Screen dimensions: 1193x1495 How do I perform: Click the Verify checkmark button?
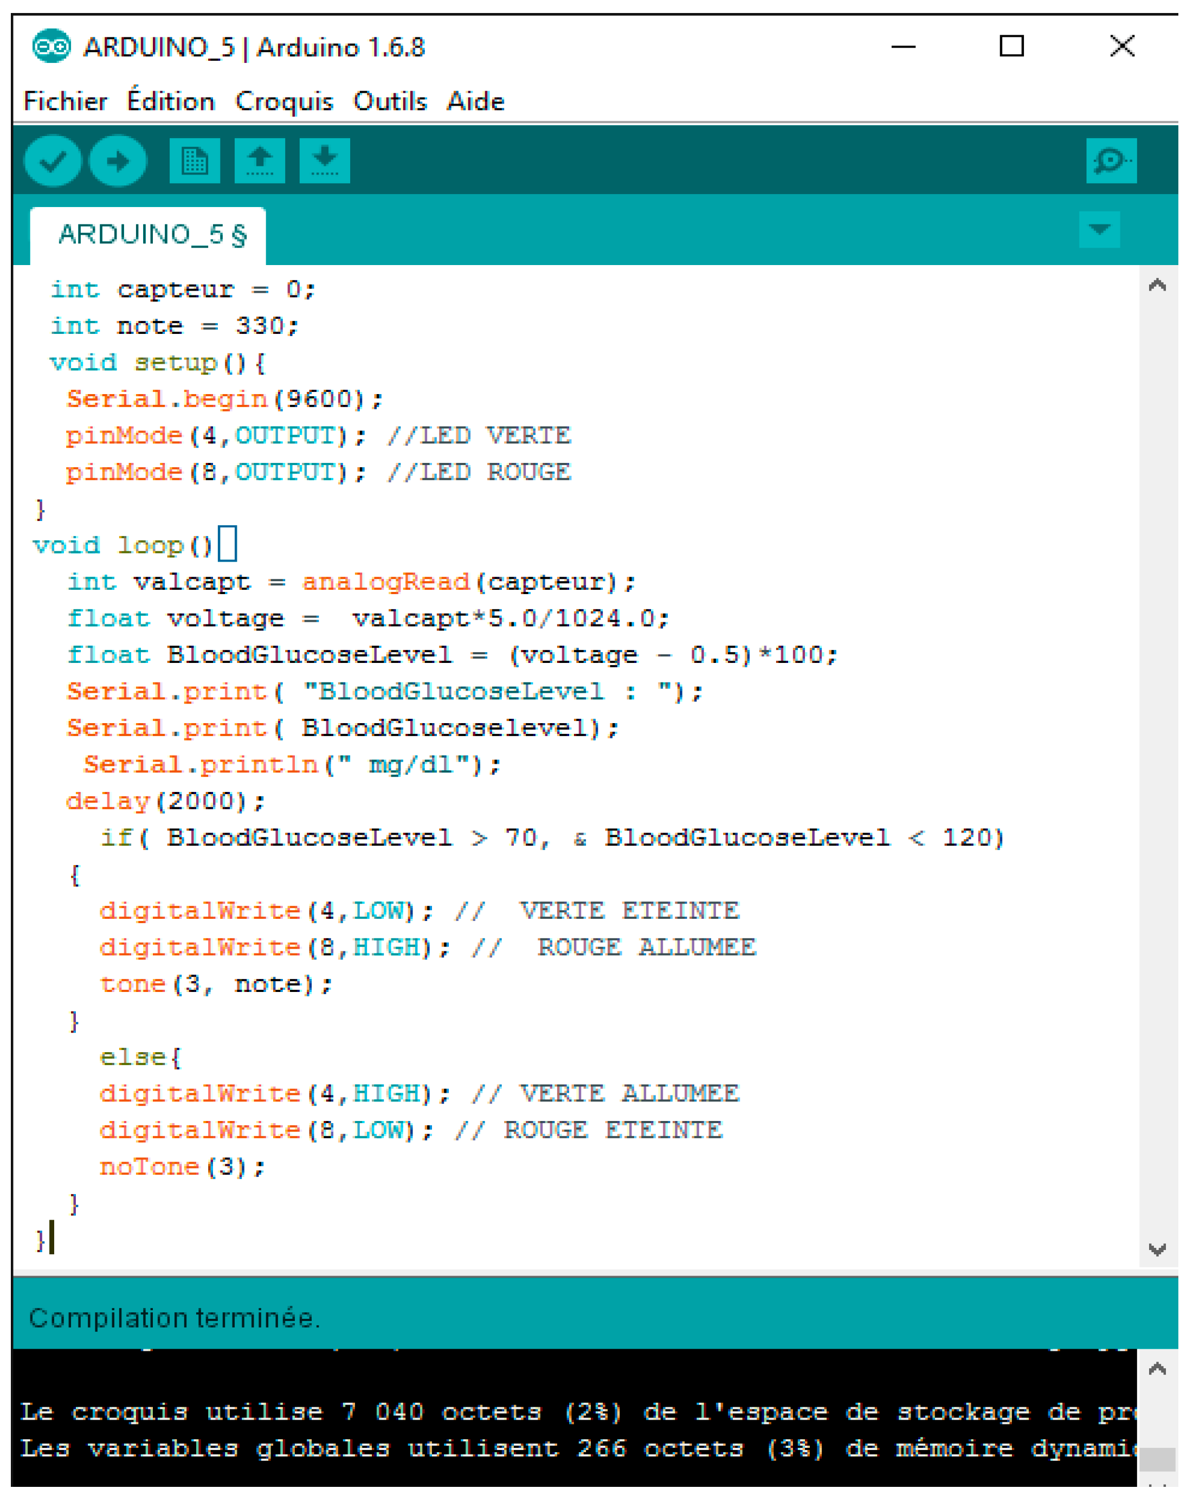point(53,161)
